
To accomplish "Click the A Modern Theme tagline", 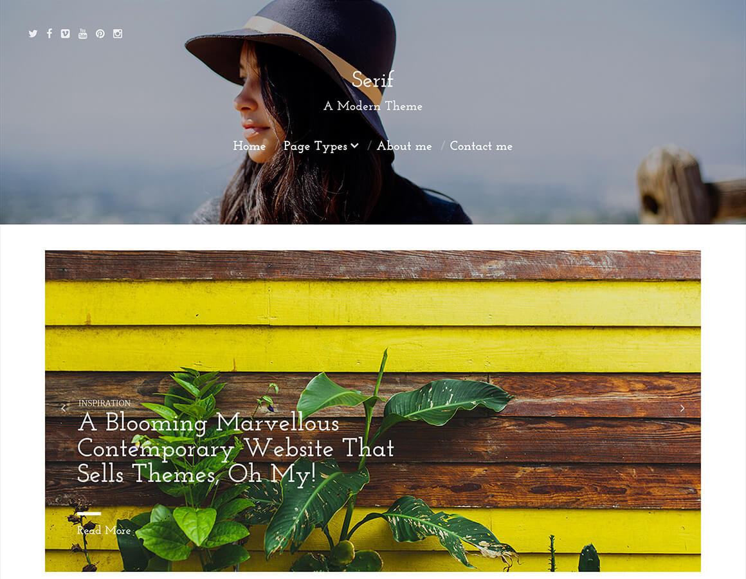I will pos(373,106).
